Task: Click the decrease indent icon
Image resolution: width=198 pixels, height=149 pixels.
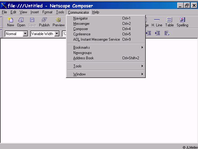Action: 148,33
